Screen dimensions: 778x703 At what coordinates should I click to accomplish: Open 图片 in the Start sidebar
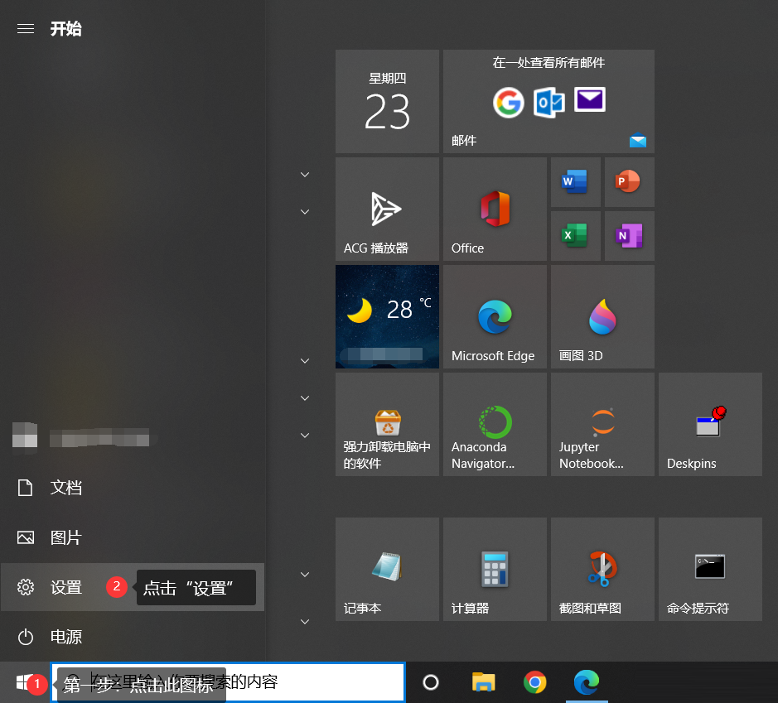pos(132,537)
